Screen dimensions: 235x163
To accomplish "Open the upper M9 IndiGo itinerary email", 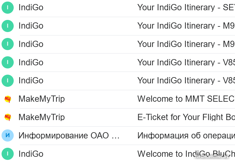I will (186, 26).
